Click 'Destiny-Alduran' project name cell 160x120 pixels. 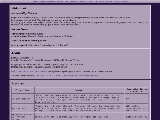click(23, 99)
